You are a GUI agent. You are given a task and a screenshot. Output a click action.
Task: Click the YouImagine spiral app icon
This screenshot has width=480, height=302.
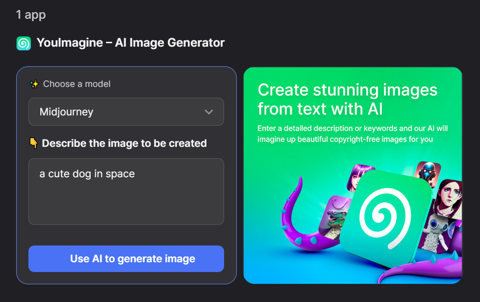pyautogui.click(x=24, y=43)
